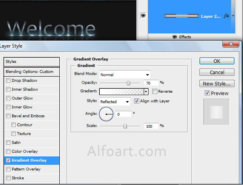
Task: Enable the Drop Shadow checkbox
Action: click(8, 81)
